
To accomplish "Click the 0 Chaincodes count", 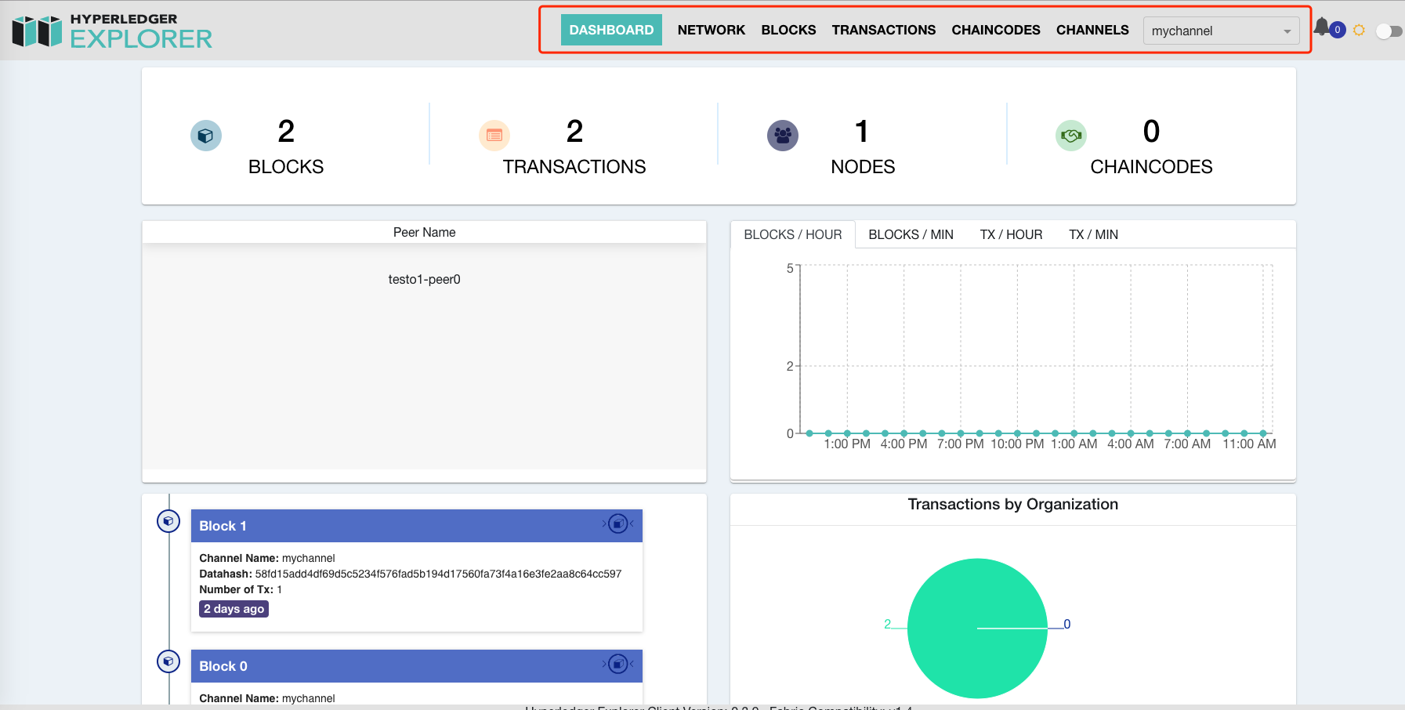I will pos(1151,131).
